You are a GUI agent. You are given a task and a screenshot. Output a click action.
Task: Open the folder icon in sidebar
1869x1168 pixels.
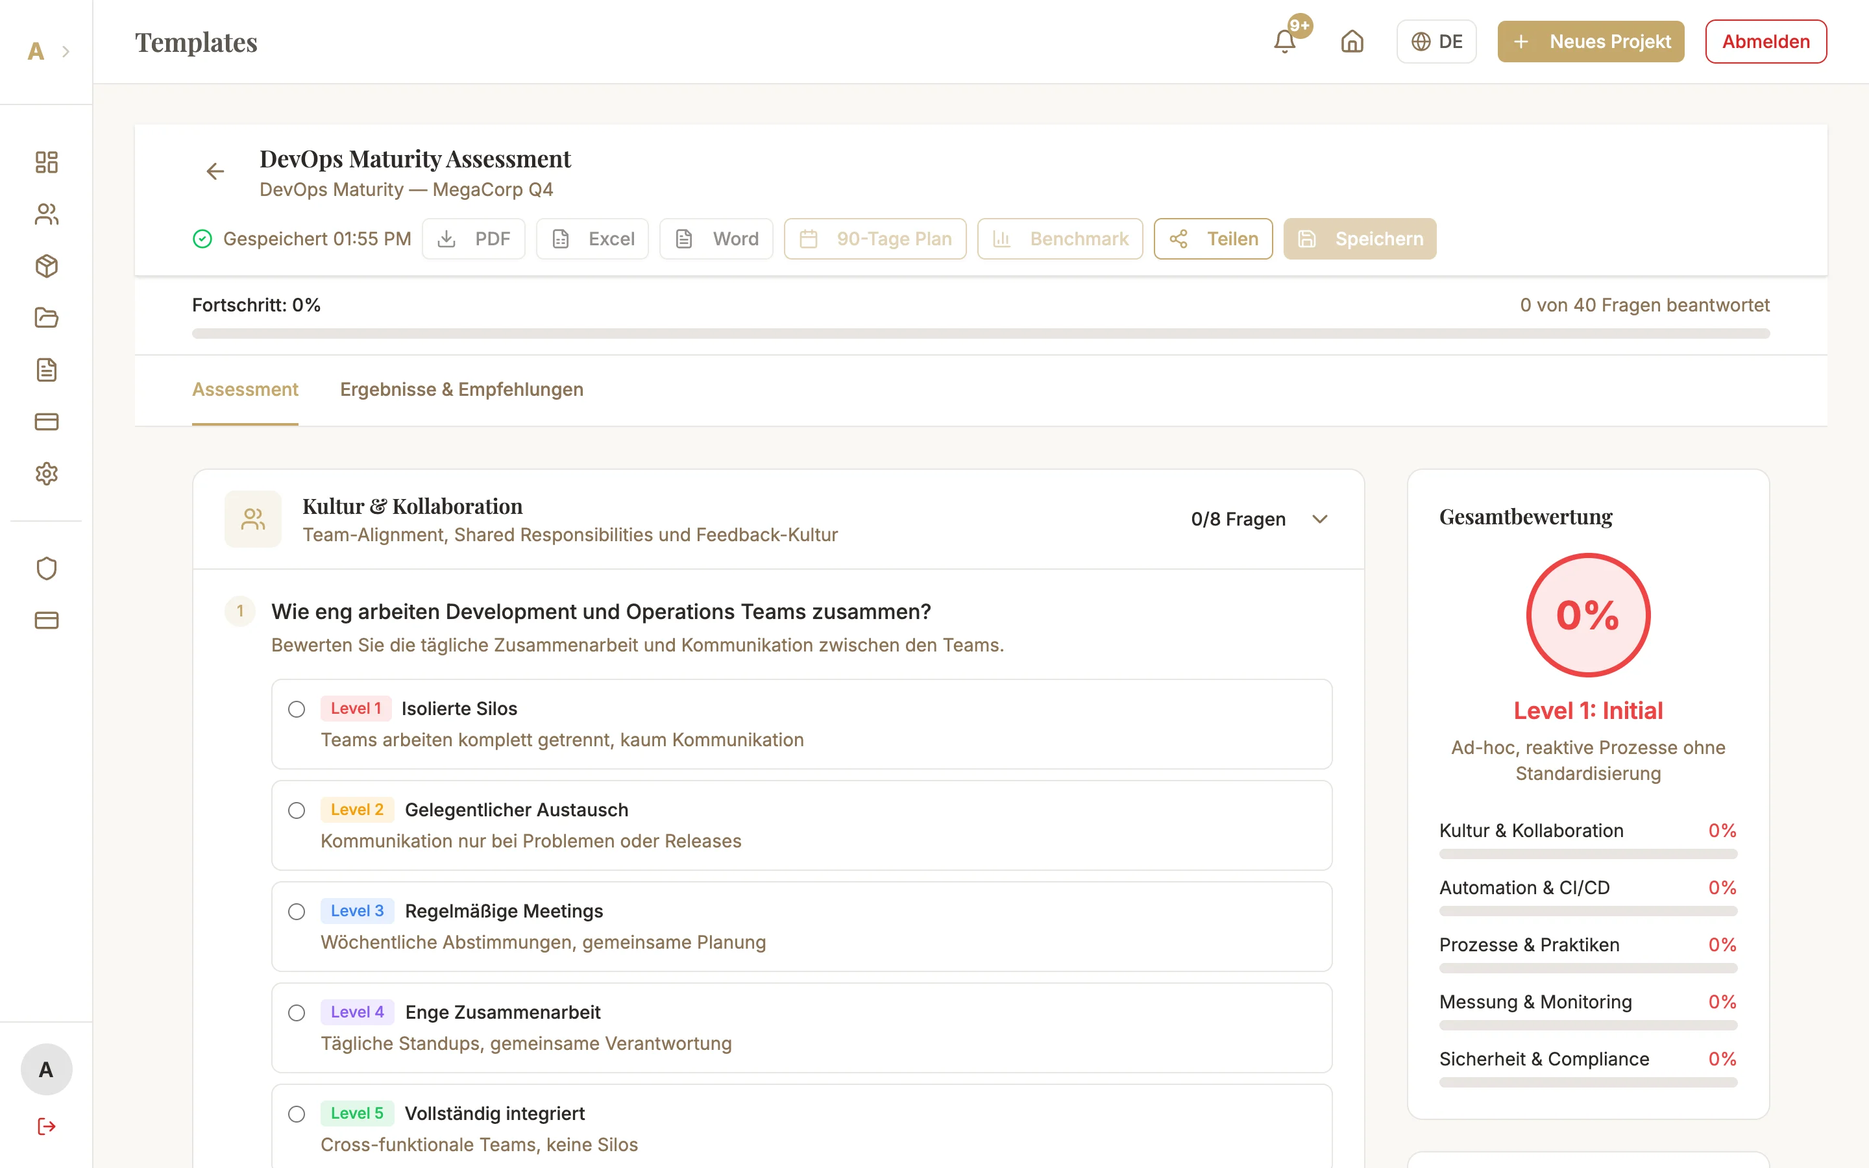(46, 317)
